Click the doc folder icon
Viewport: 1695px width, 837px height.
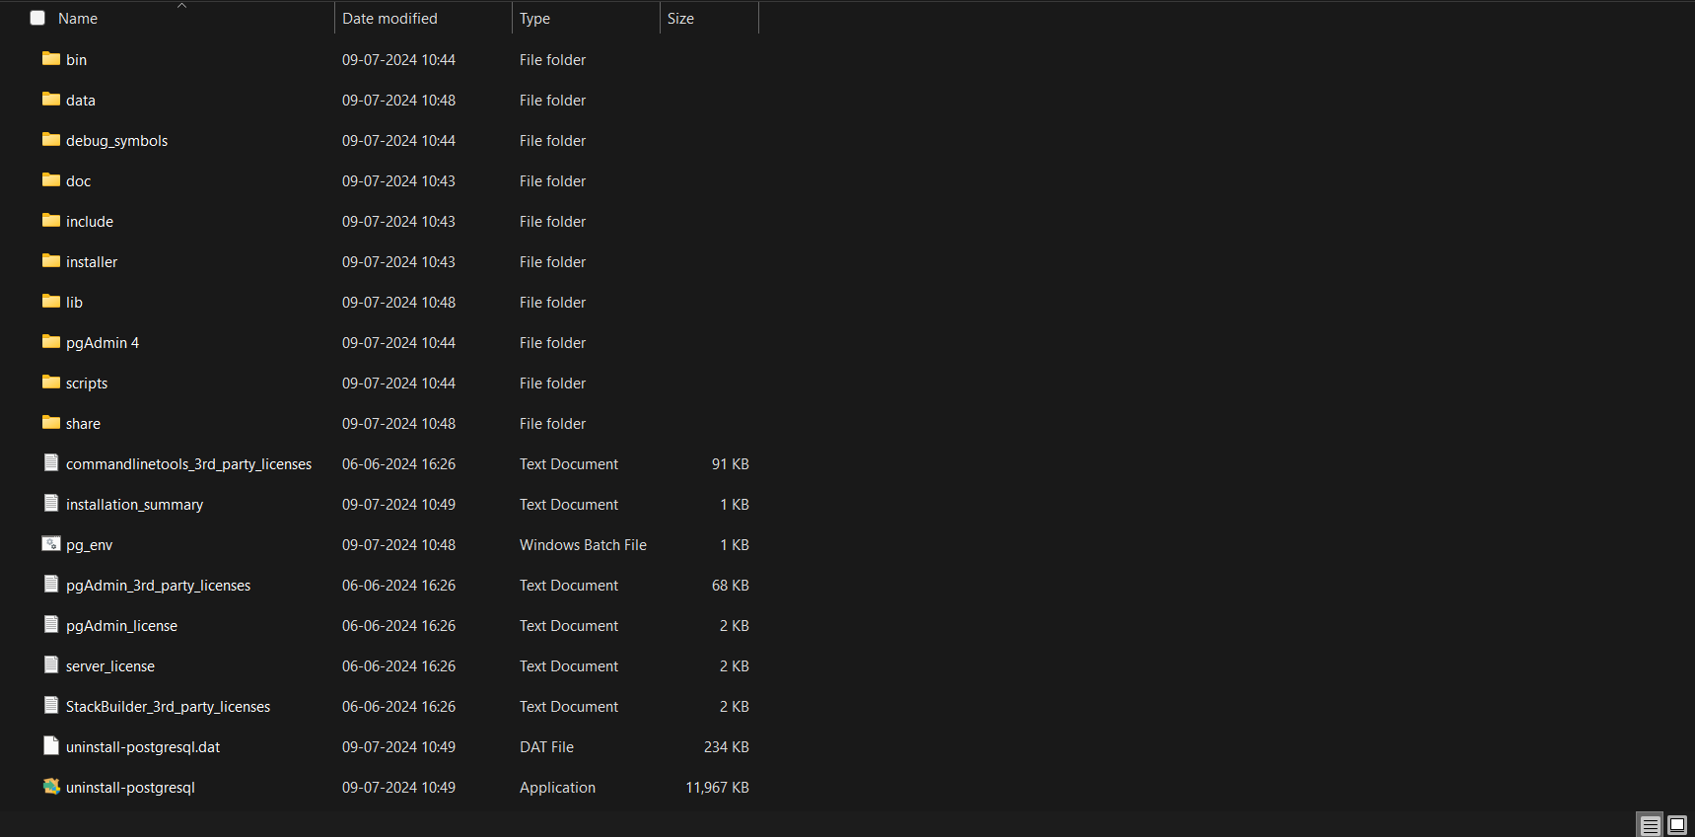tap(51, 180)
